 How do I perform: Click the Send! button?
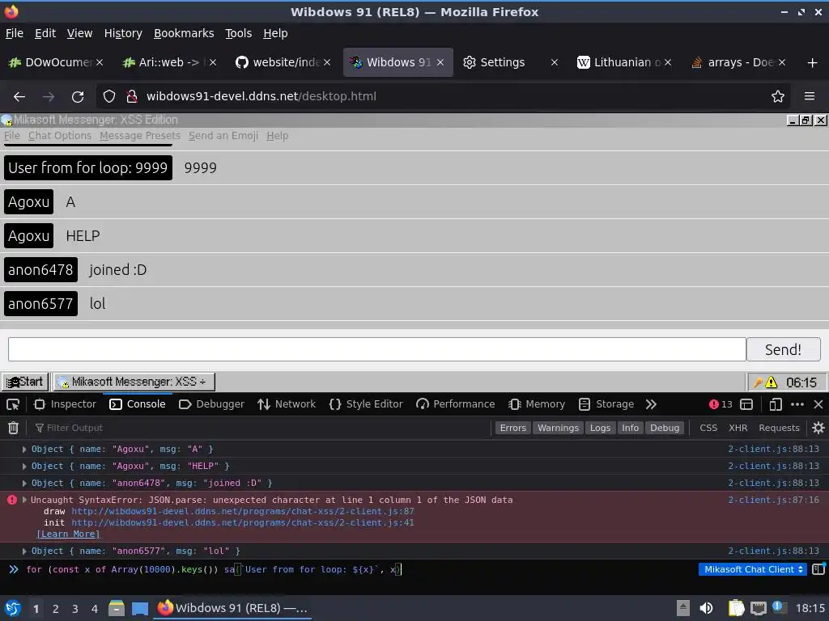784,349
